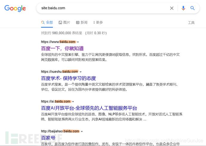206x146 pixels.
Task: Click the 找到约 580,000,000 条结果 count text
Action: pos(62,33)
